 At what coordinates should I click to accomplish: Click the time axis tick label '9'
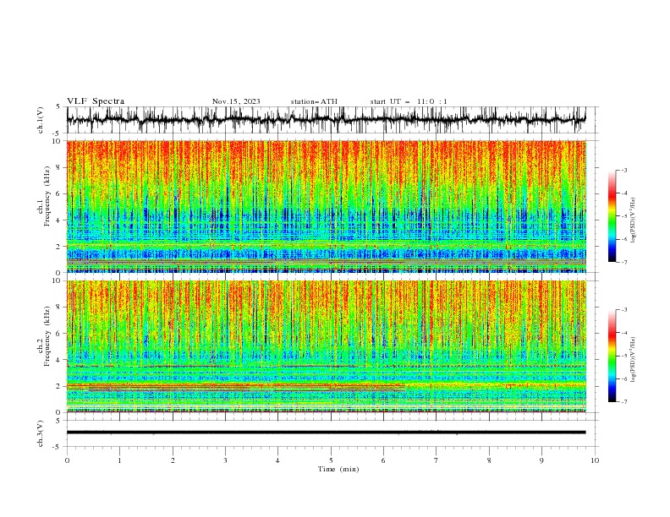tap(541, 460)
